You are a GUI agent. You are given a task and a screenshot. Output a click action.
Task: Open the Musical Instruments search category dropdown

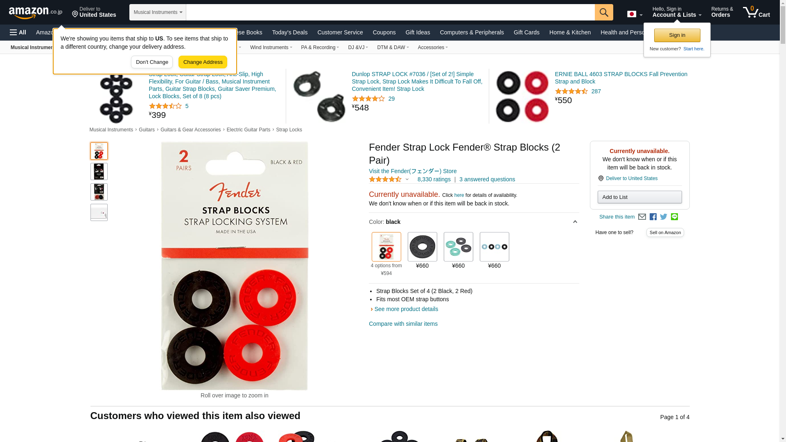(158, 12)
